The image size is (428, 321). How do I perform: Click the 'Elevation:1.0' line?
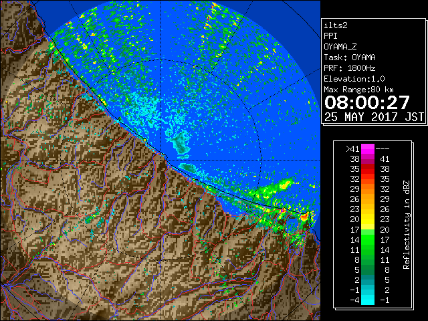(354, 79)
